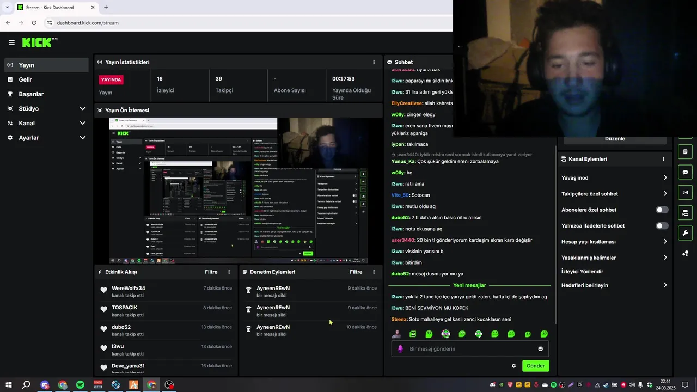Click username Vito_50 in chat
This screenshot has height=392, width=697.
pyautogui.click(x=400, y=195)
